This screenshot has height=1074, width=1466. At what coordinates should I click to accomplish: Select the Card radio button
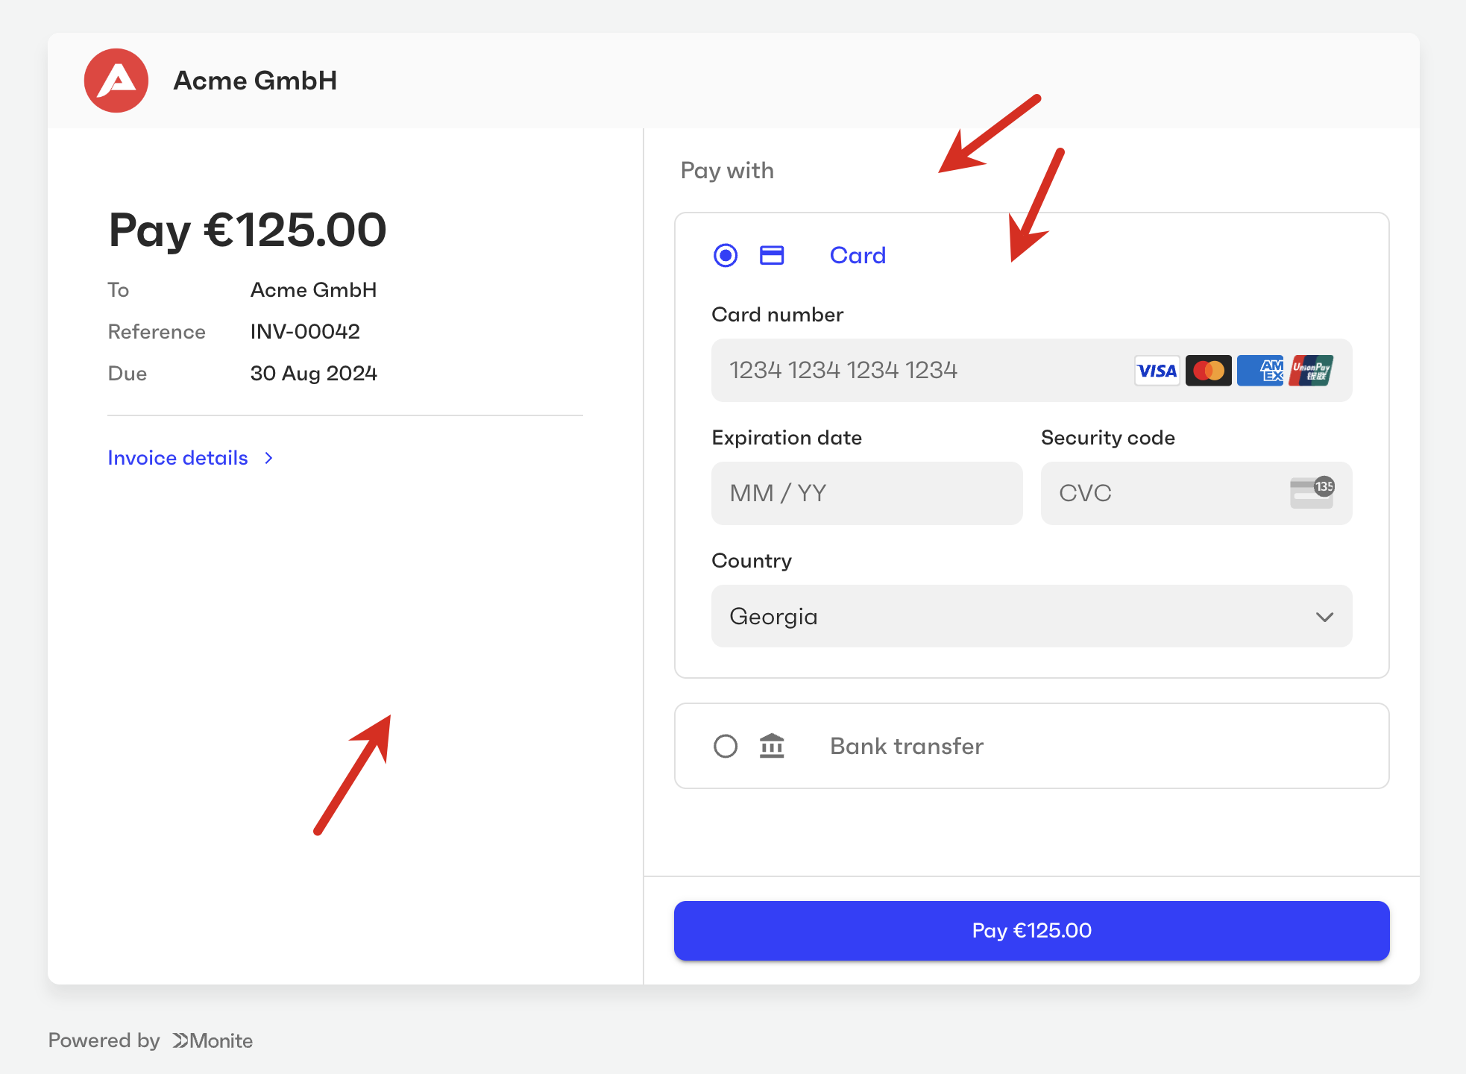click(x=726, y=255)
